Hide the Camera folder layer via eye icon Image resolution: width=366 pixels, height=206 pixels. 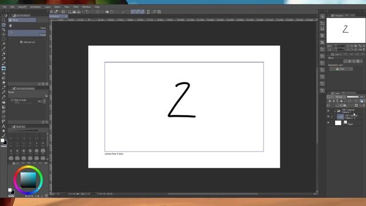pos(328,111)
